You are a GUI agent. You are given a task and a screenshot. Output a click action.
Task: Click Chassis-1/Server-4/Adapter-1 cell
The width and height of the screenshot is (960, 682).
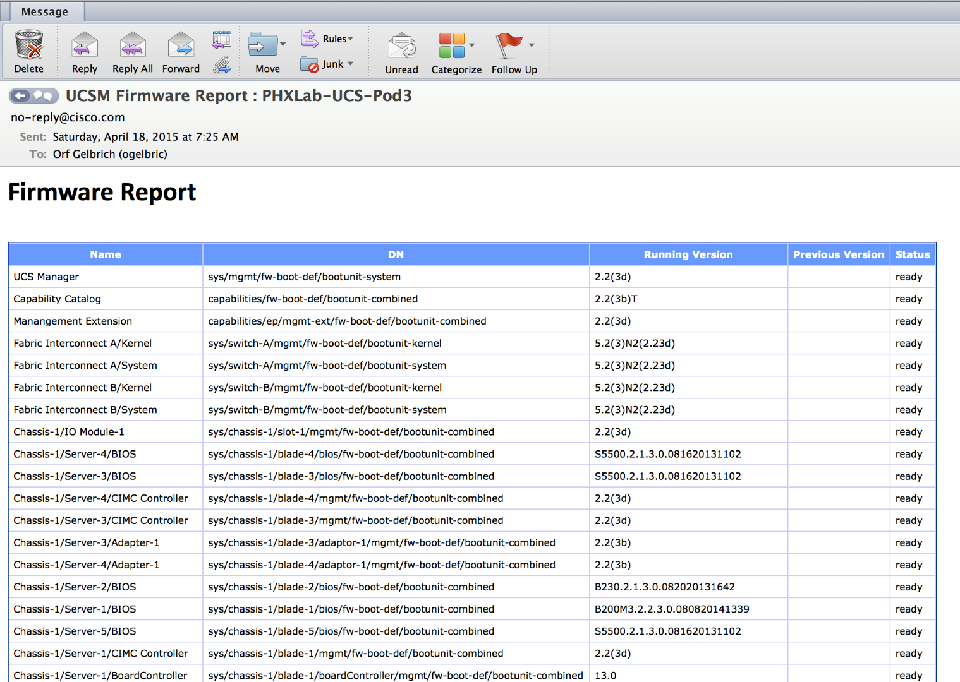click(106, 565)
